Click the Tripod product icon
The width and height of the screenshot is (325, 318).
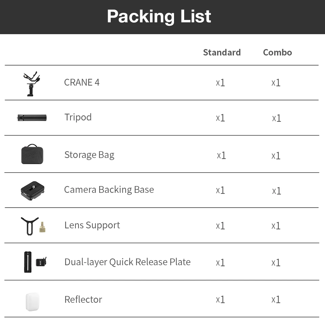click(x=32, y=118)
